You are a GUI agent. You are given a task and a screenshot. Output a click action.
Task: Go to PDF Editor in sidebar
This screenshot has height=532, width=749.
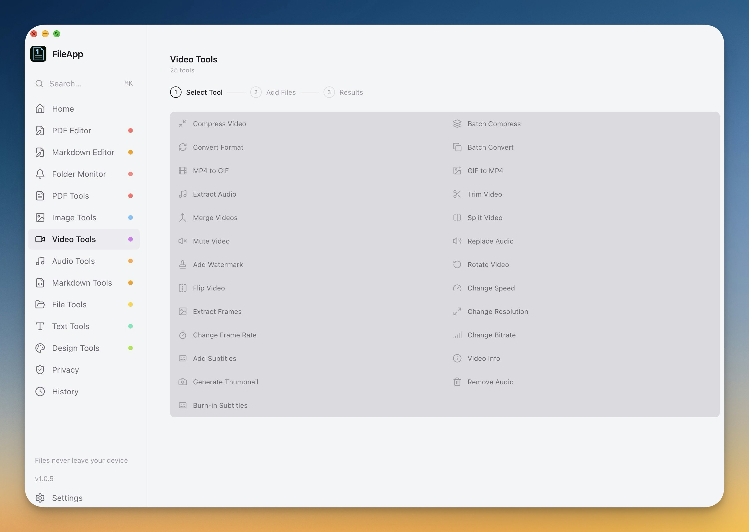71,131
